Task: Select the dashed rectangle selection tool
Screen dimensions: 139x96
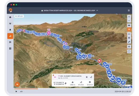Action: pos(129,51)
